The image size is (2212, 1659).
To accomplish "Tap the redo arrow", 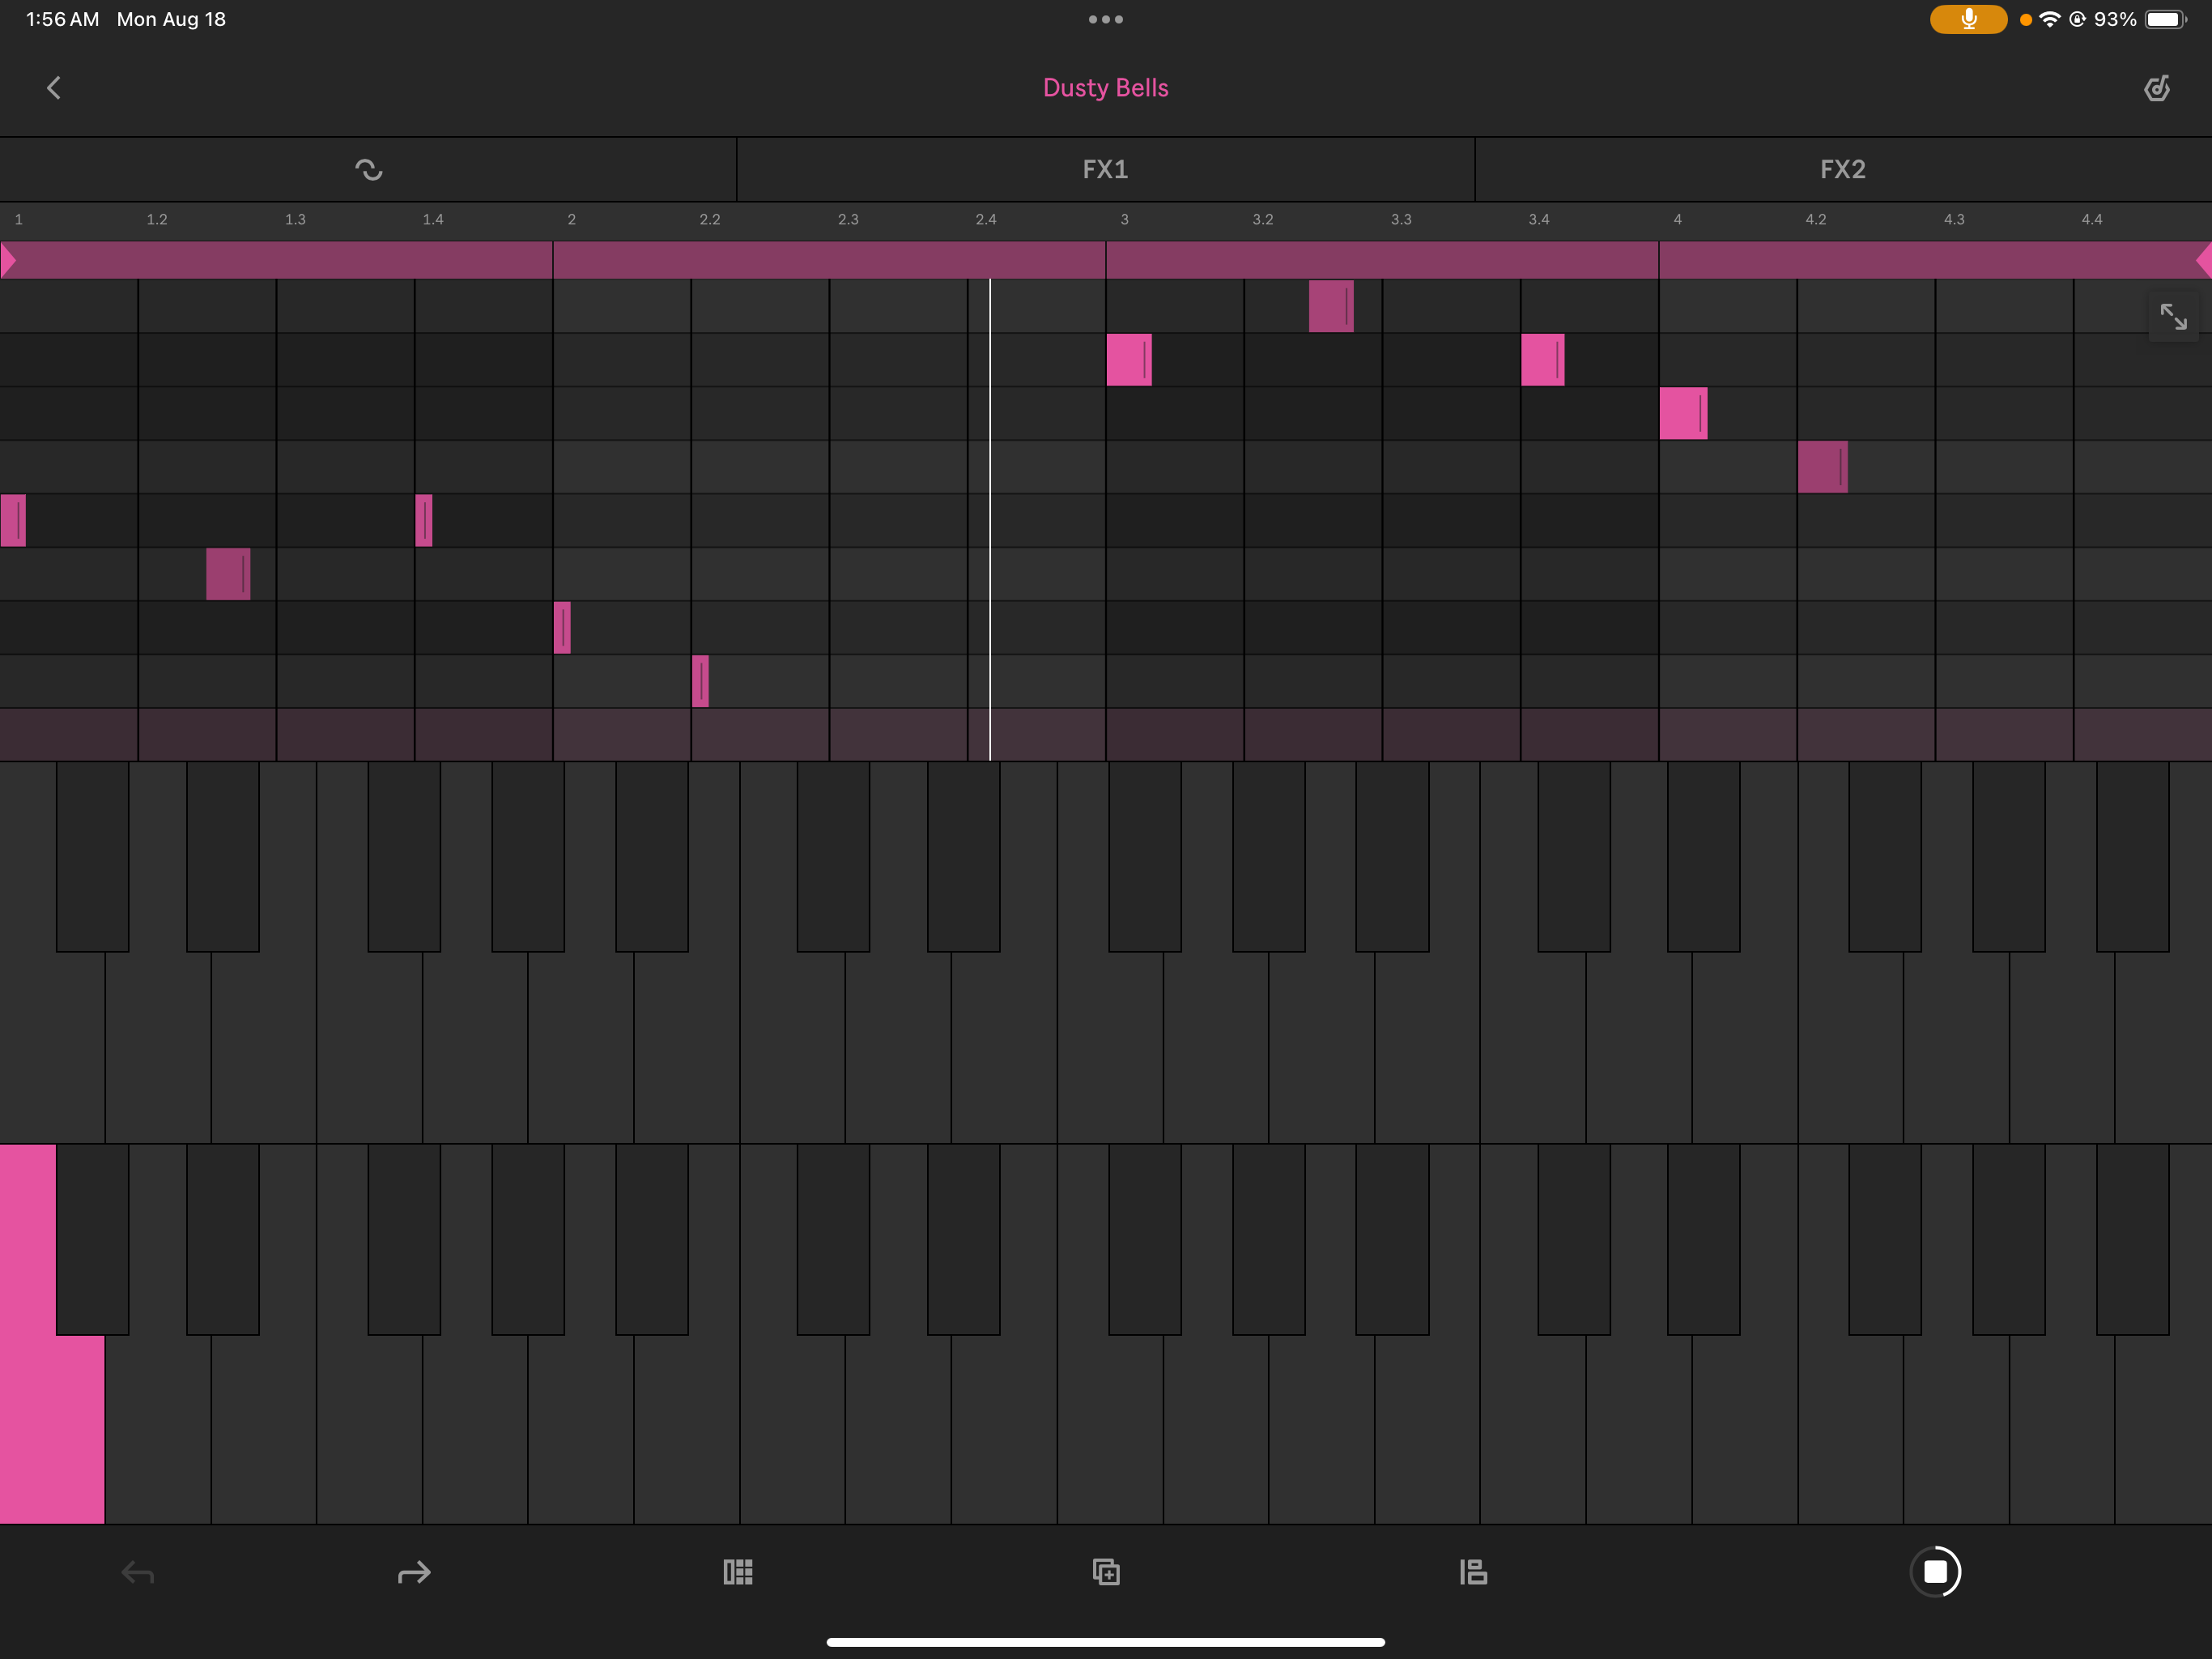I will pos(414,1572).
